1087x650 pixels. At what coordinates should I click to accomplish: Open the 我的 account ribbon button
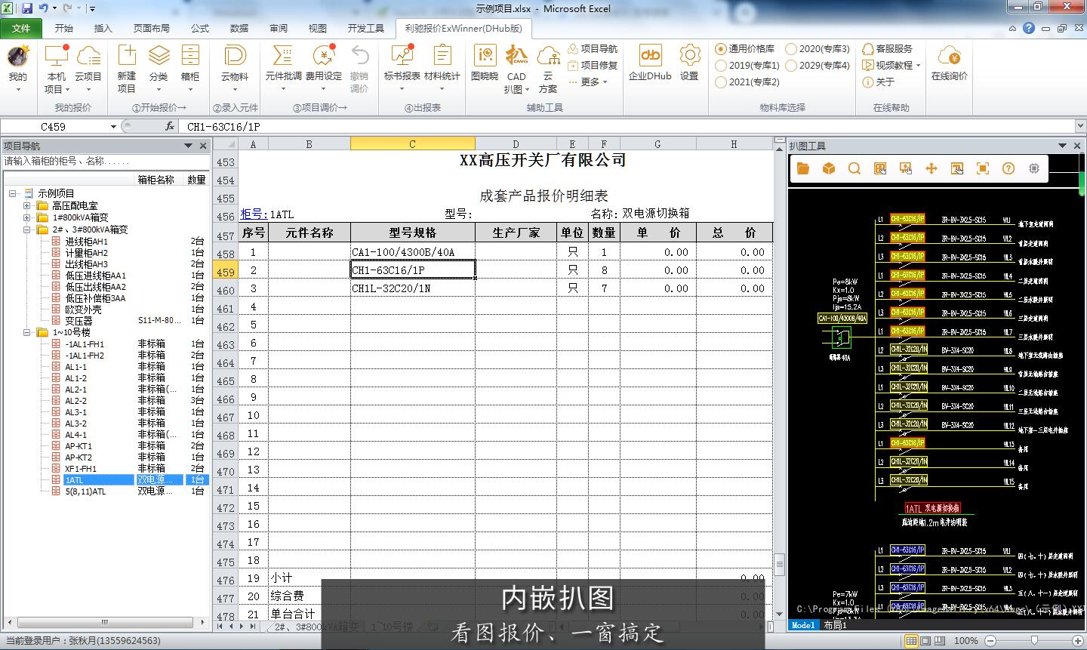pyautogui.click(x=18, y=68)
